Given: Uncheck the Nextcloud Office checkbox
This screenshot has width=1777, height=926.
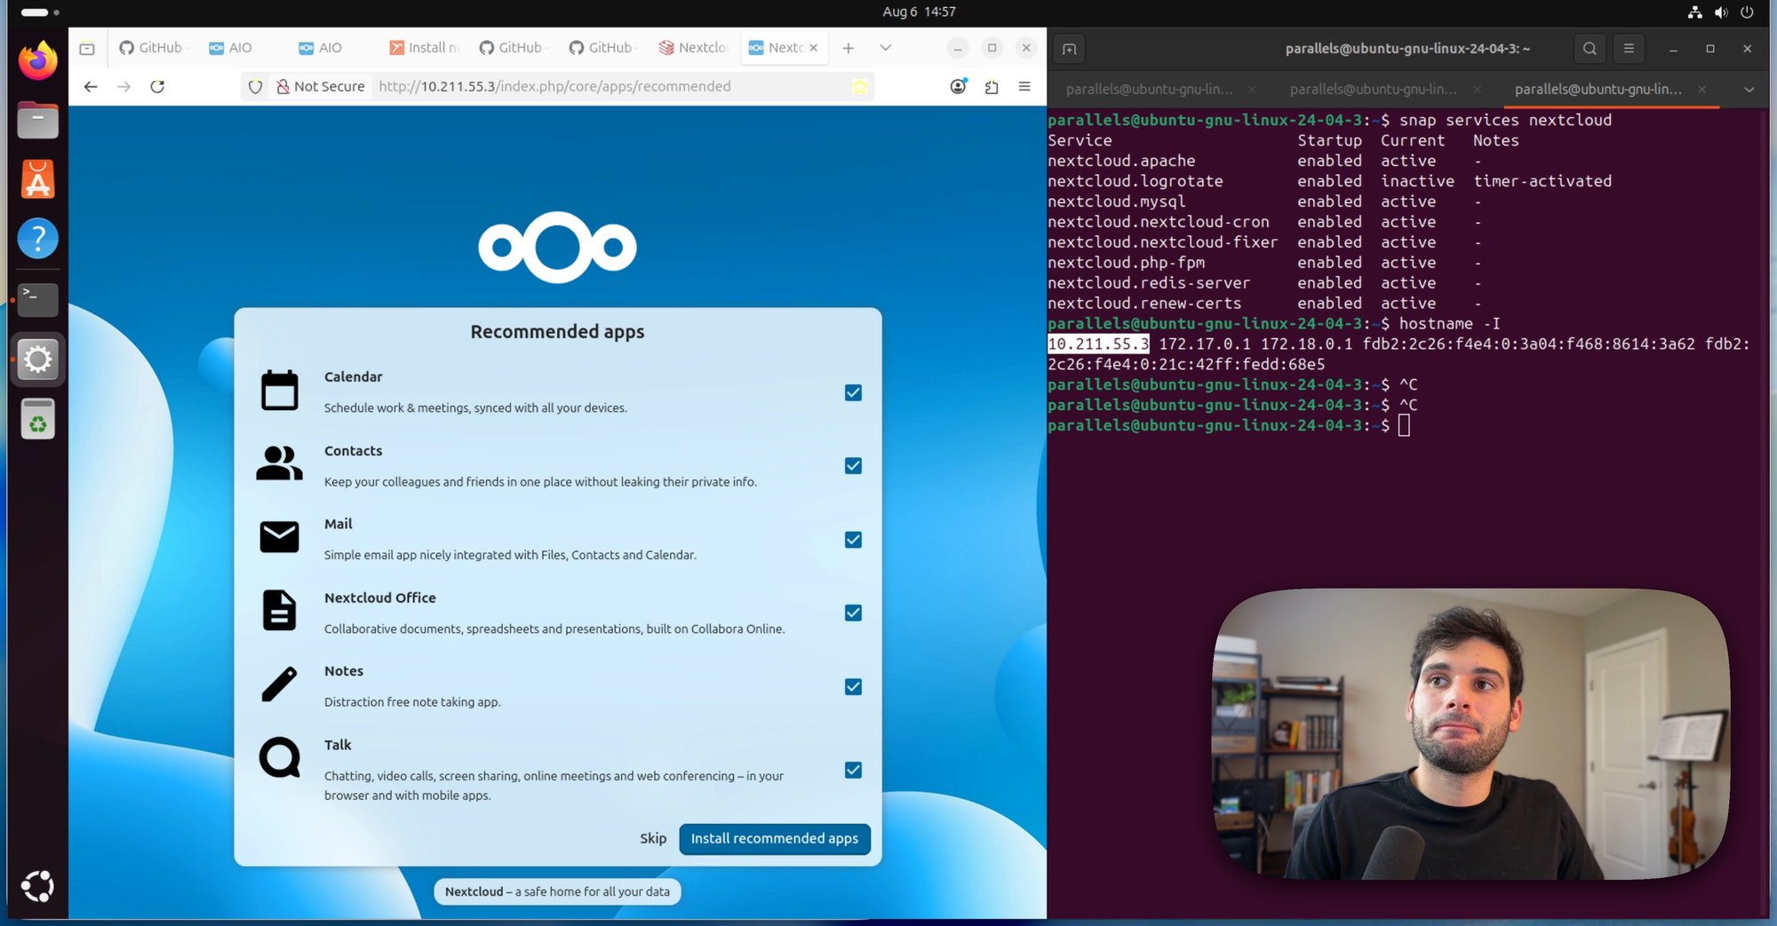Looking at the screenshot, I should coord(853,613).
